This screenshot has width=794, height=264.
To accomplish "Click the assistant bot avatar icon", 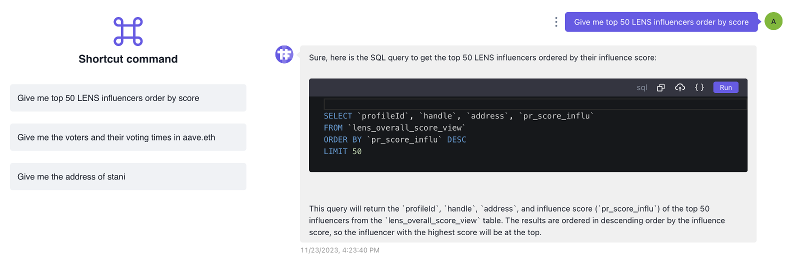I will click(x=284, y=54).
